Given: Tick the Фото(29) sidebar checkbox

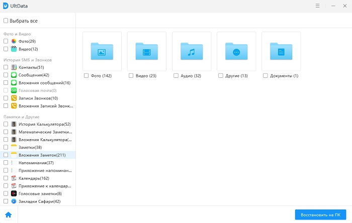Looking at the screenshot, I should 6,41.
